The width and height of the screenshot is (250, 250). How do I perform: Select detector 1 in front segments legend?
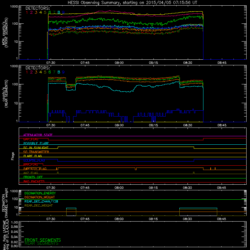coord(27,12)
